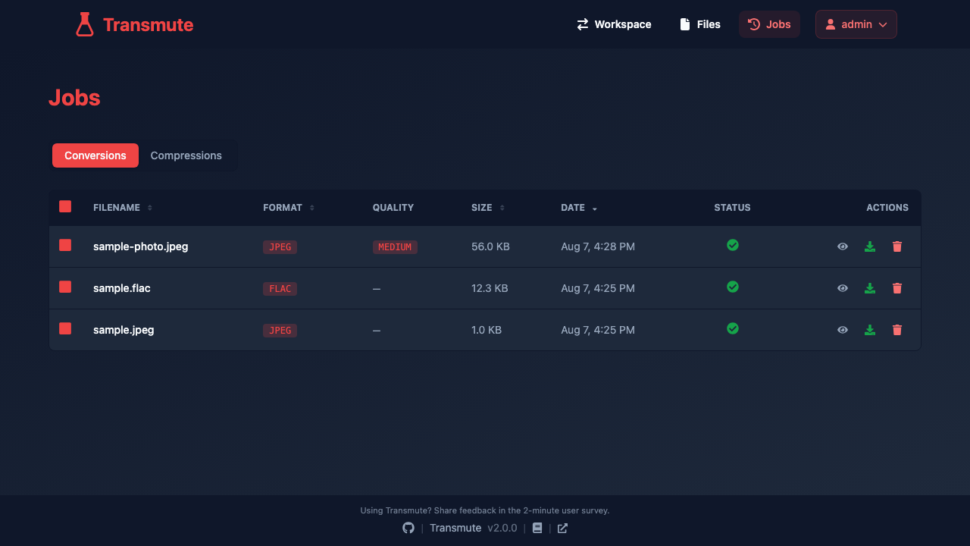The width and height of the screenshot is (970, 546).
Task: Go to the Files page
Action: (x=700, y=24)
